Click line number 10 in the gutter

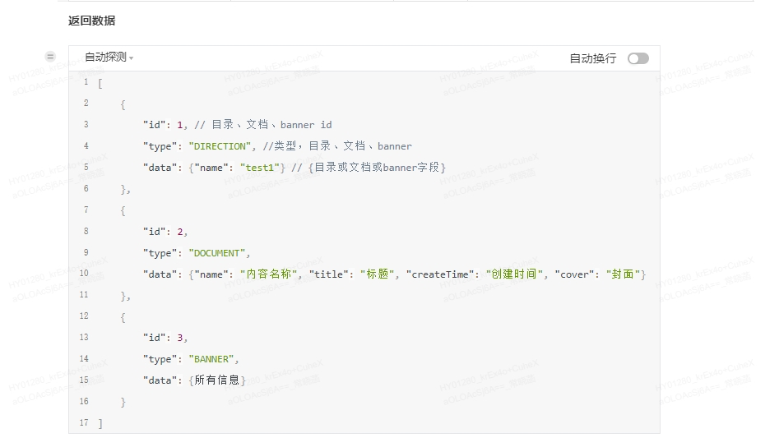pos(84,274)
